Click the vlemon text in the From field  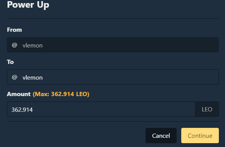click(x=33, y=46)
